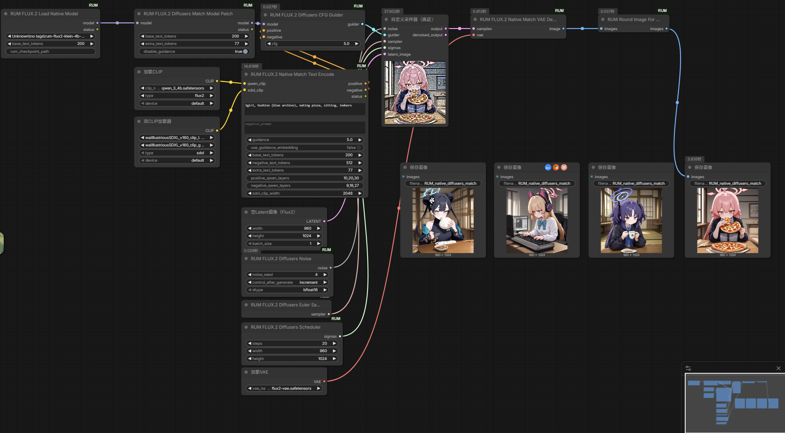Click the positive prompt text box
This screenshot has width=785, height=433.
[304, 109]
